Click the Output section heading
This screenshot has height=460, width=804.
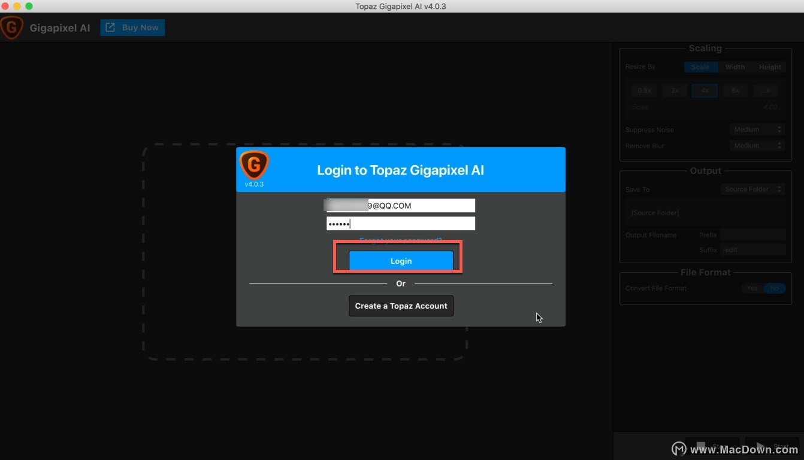(x=705, y=171)
